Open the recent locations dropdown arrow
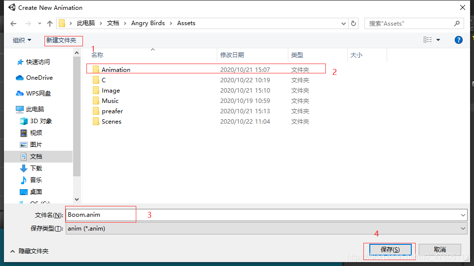This screenshot has height=266, width=474. click(x=39, y=24)
